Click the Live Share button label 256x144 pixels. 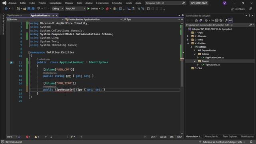(240, 9)
